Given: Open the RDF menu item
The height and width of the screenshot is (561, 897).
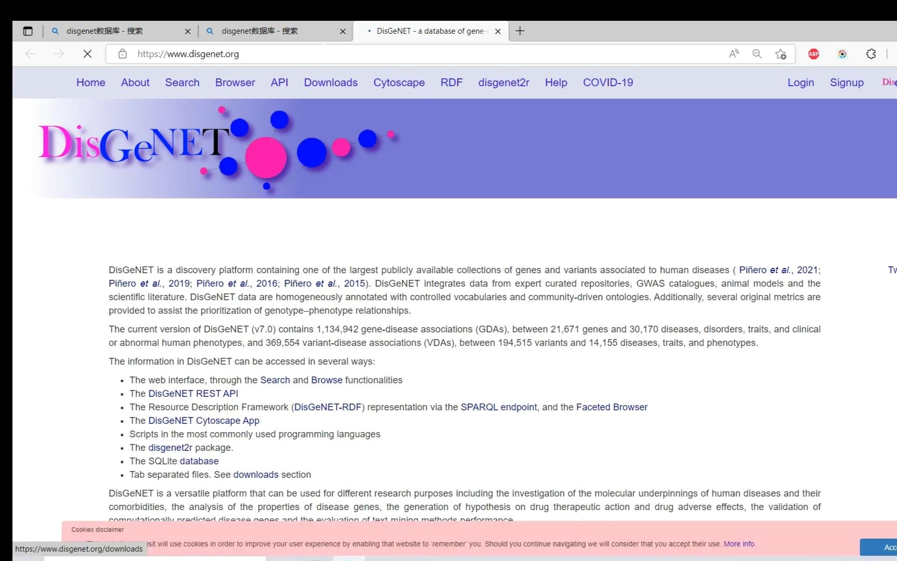Looking at the screenshot, I should click(x=451, y=83).
